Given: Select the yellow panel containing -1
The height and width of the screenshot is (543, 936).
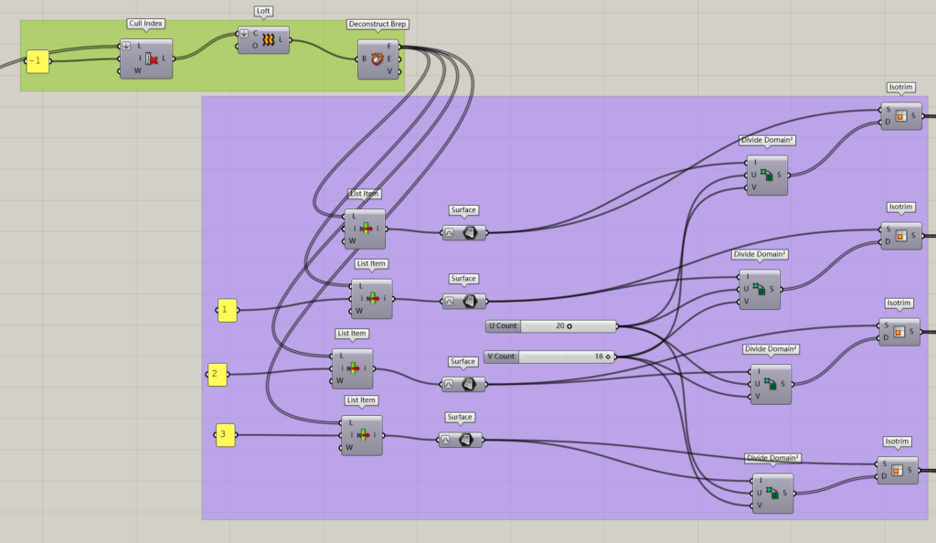Looking at the screenshot, I should 37,61.
